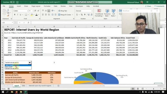Open Format as Table menu
The height and width of the screenshot is (94, 167).
107,13
